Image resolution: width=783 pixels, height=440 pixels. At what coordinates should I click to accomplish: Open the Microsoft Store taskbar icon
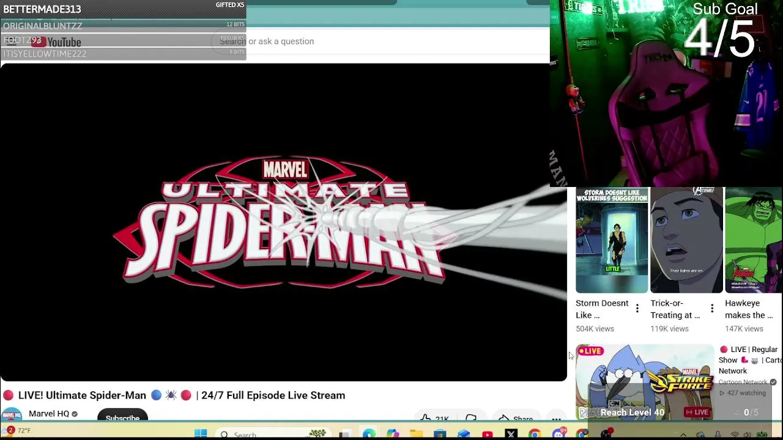[x=440, y=434]
